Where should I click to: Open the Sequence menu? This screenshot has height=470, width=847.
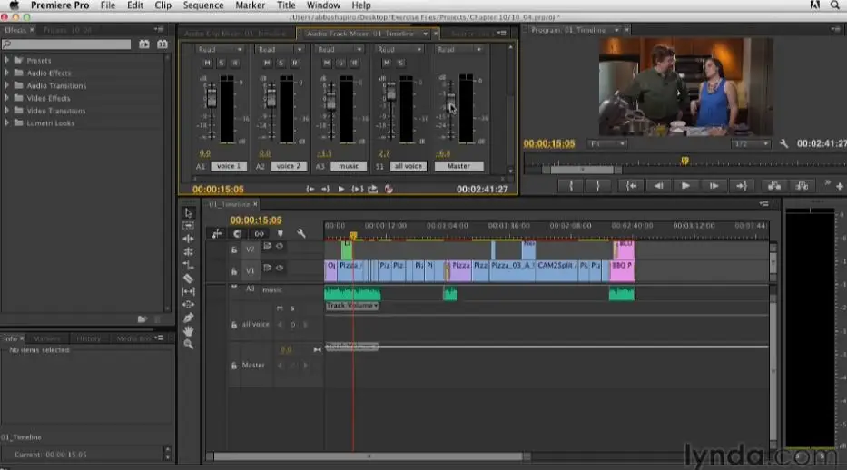click(202, 5)
